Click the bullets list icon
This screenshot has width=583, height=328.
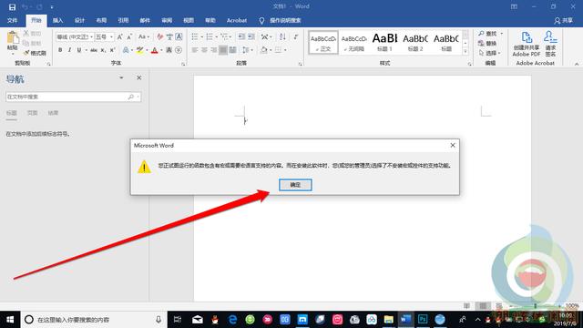coord(195,36)
